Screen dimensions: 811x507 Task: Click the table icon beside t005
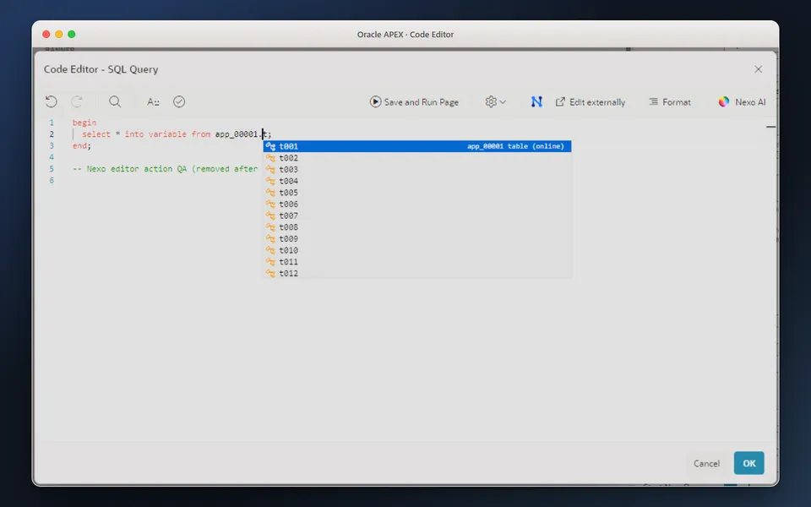(270, 193)
